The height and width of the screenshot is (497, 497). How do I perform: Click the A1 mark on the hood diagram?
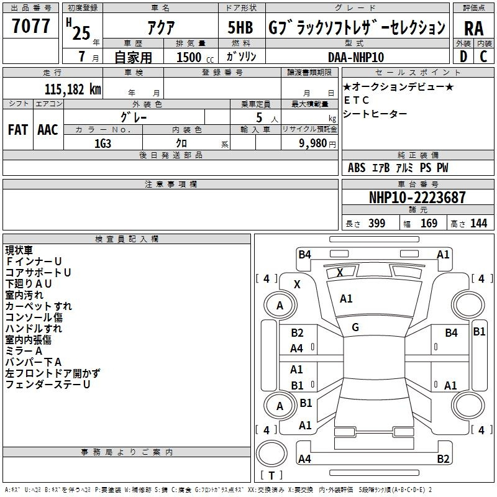(x=346, y=299)
